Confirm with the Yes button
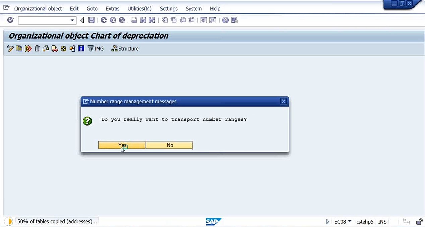The image size is (425, 227). click(x=122, y=145)
